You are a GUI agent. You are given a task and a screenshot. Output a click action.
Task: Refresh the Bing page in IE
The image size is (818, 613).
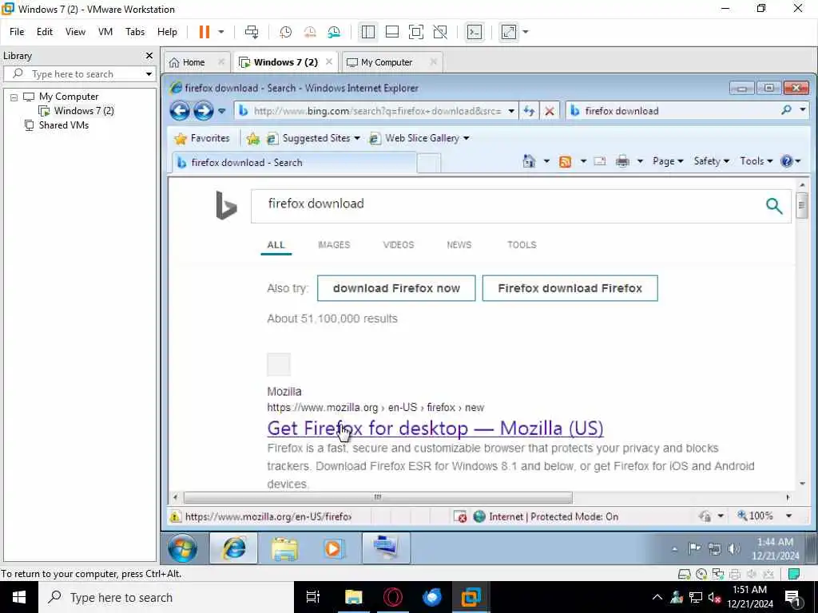(529, 110)
